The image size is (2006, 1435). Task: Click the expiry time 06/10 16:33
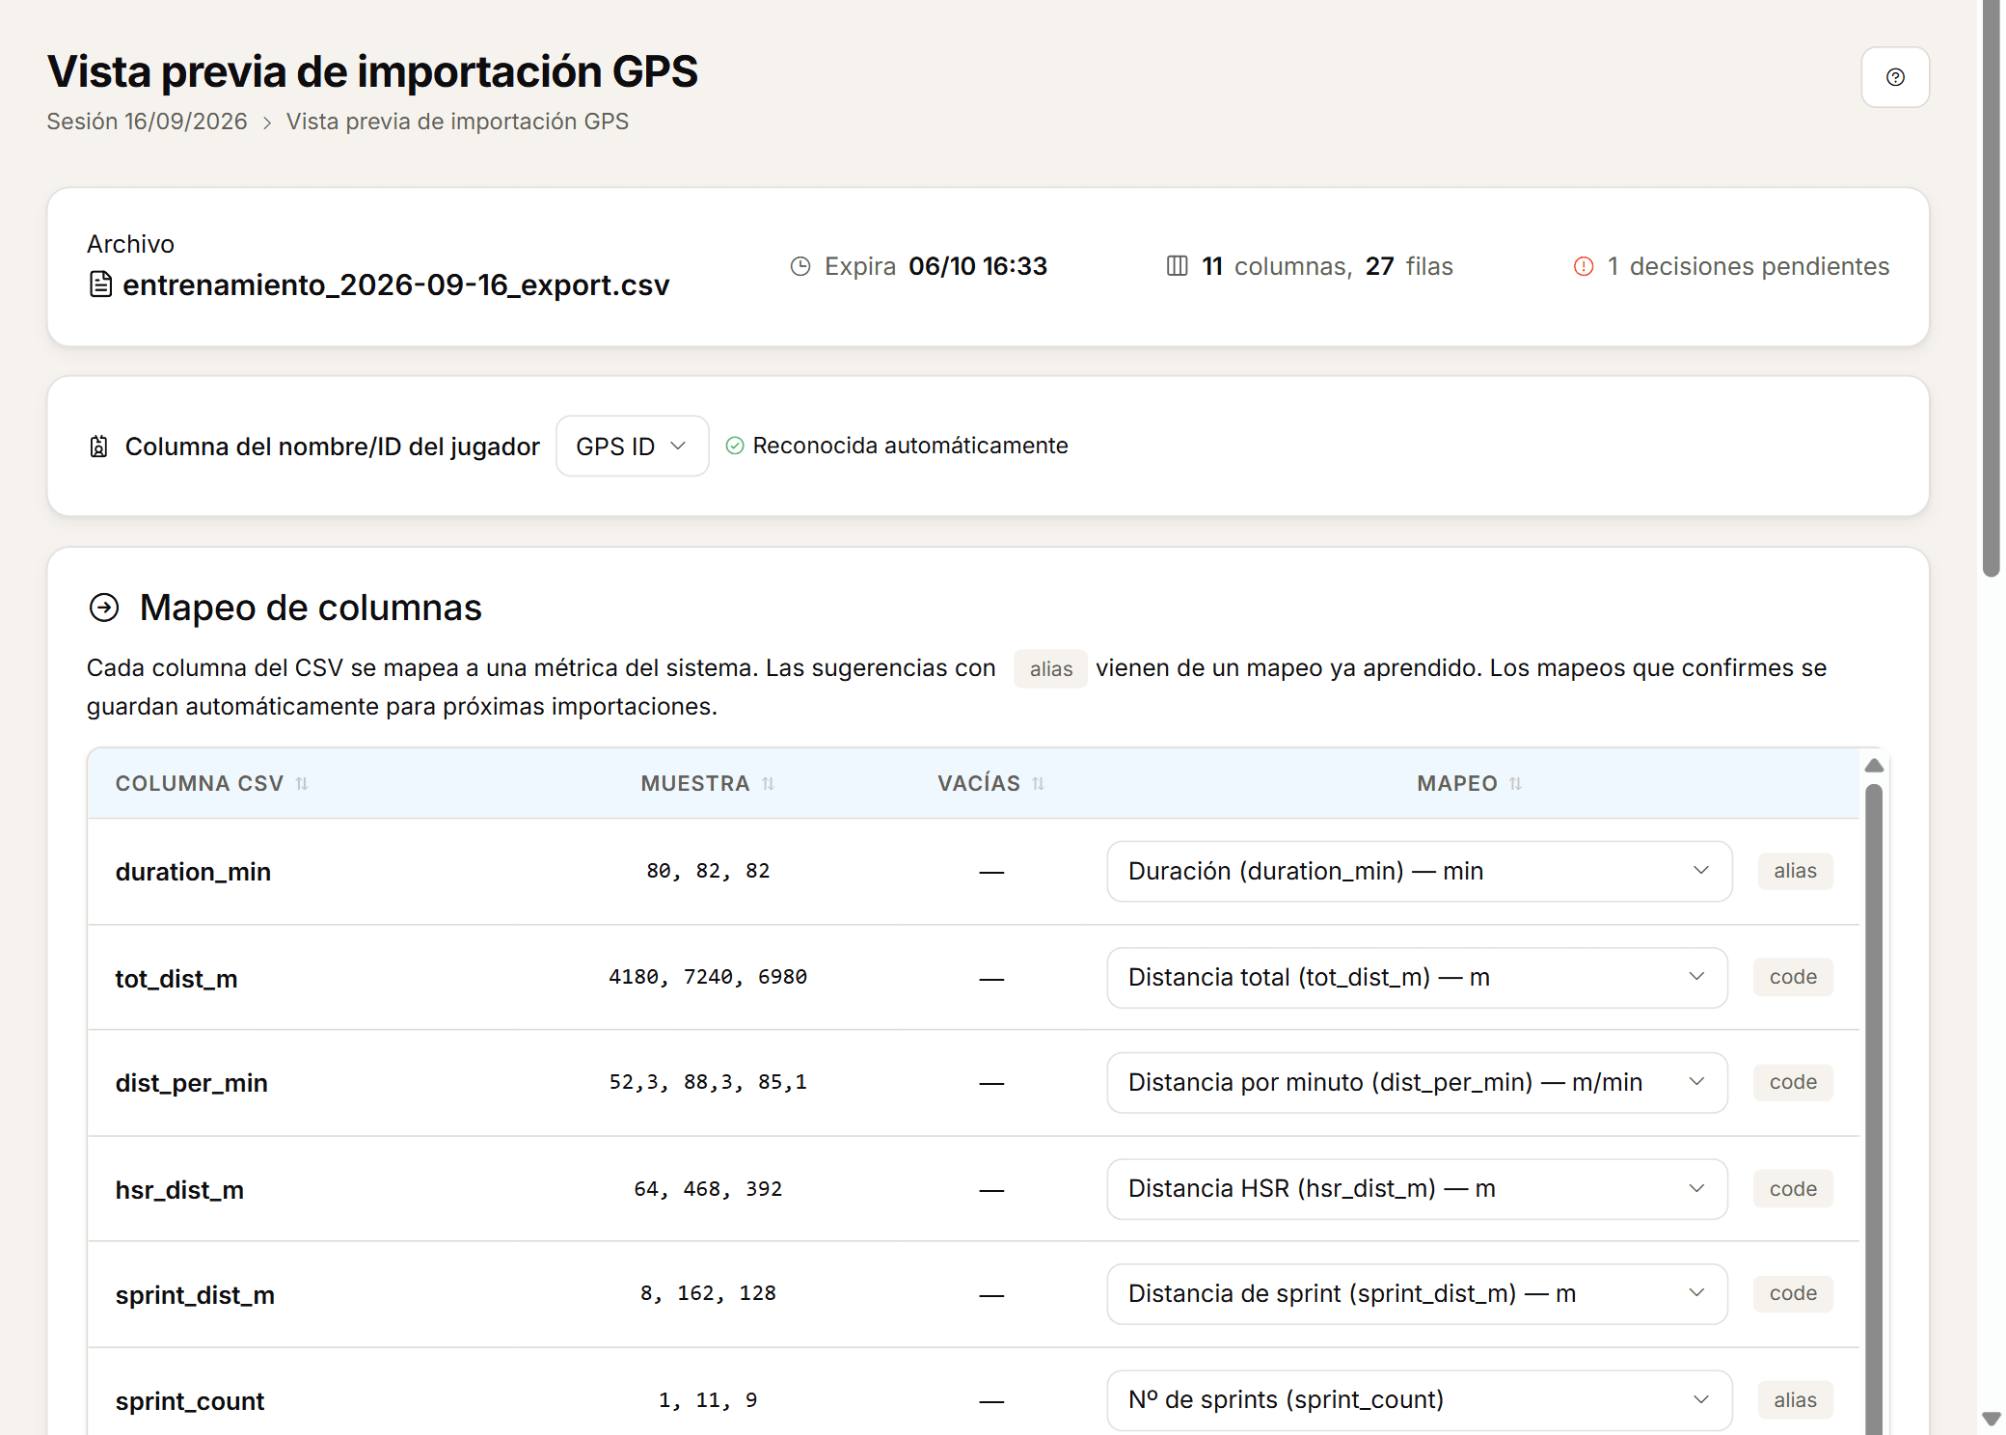click(x=978, y=266)
